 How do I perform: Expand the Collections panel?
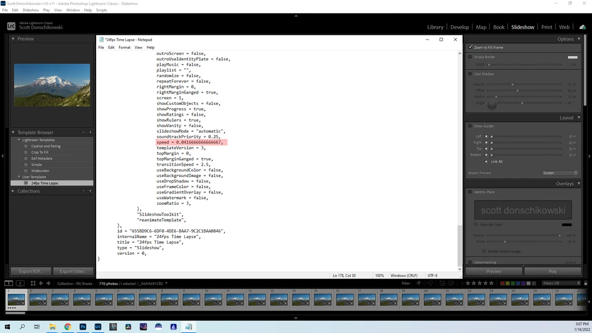pos(13,191)
